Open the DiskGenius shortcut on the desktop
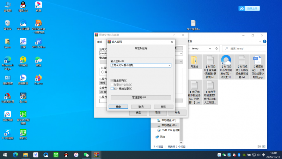 [x=38, y=27]
